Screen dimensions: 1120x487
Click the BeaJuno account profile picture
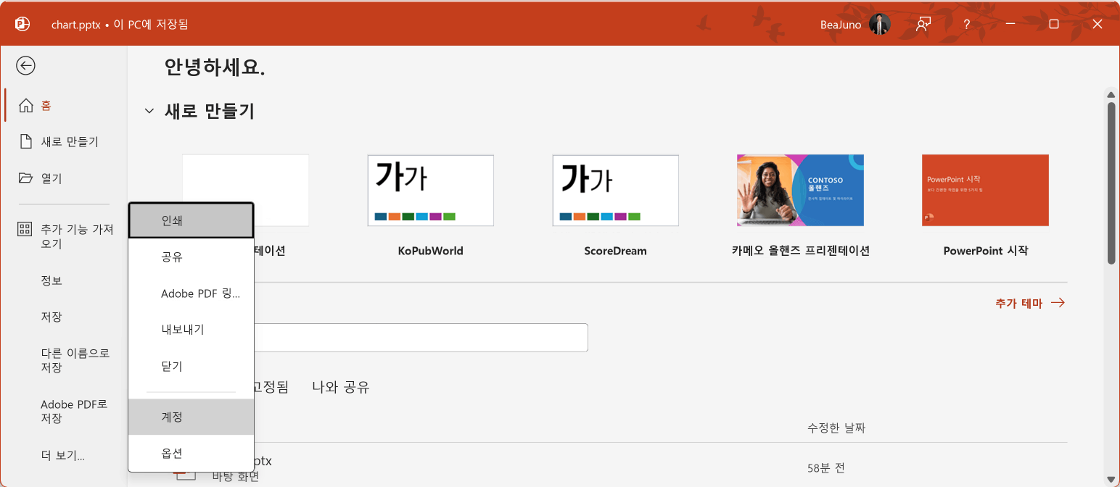click(879, 24)
